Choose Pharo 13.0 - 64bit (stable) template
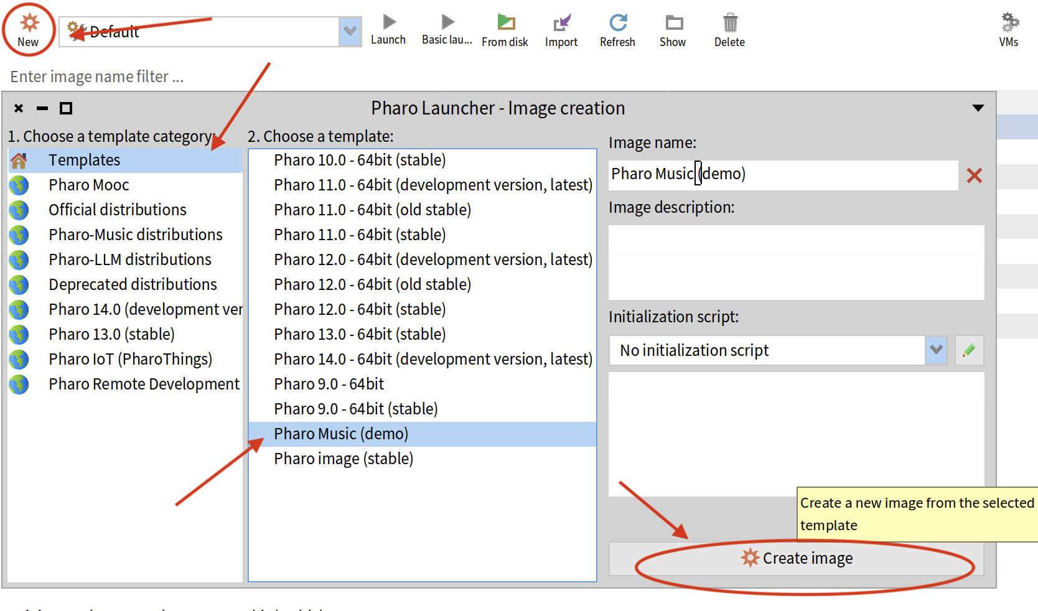The height and width of the screenshot is (611, 1038). (x=423, y=334)
